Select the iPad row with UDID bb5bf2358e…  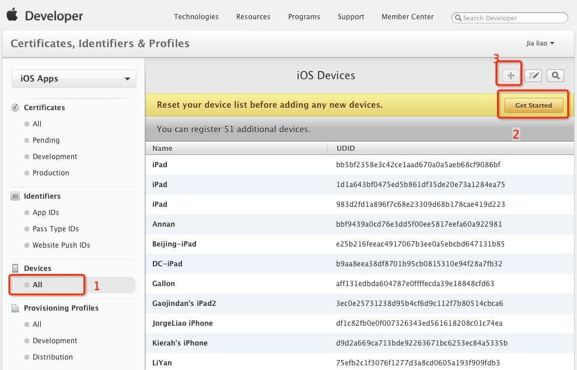click(359, 165)
